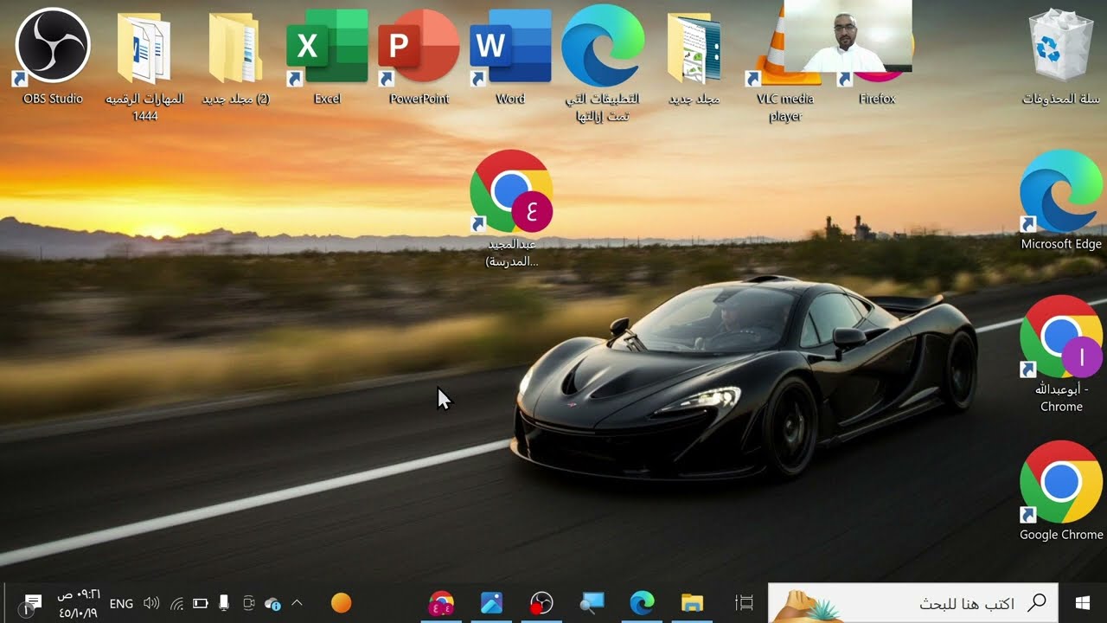Launch Excel from the desktop

click(327, 56)
